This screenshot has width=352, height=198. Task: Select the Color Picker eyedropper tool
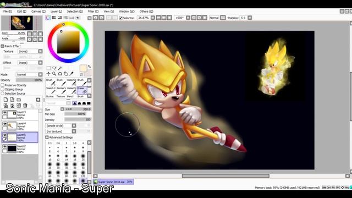71,74
